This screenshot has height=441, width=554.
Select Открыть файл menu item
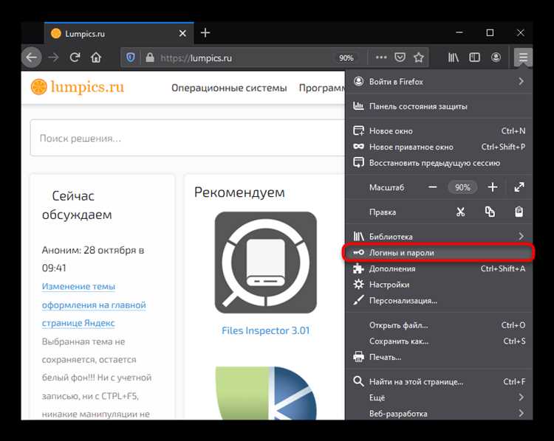click(x=439, y=325)
